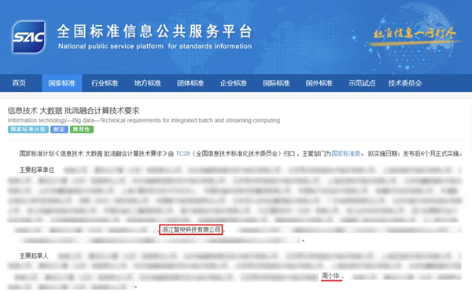Screen dimensions: 472x293
Task: Open the 国际标准 menu item
Action: pyautogui.click(x=276, y=83)
